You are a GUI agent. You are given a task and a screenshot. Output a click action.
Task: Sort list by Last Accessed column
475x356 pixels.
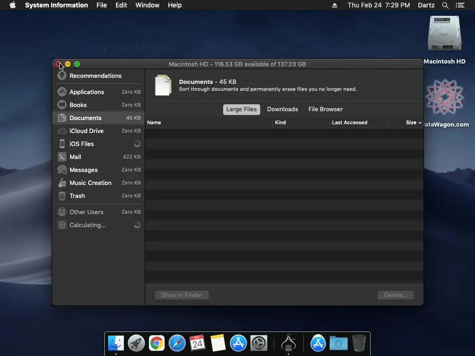[x=358, y=122]
